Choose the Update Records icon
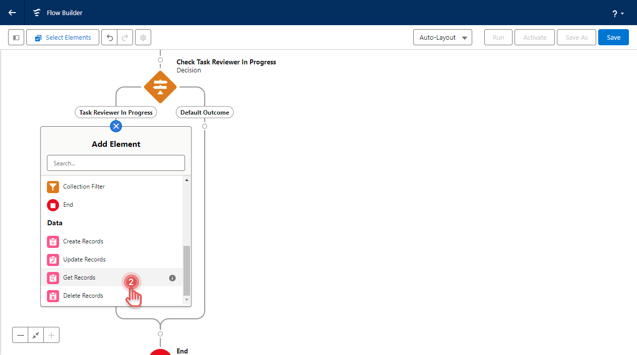The height and width of the screenshot is (355, 637). [53, 260]
